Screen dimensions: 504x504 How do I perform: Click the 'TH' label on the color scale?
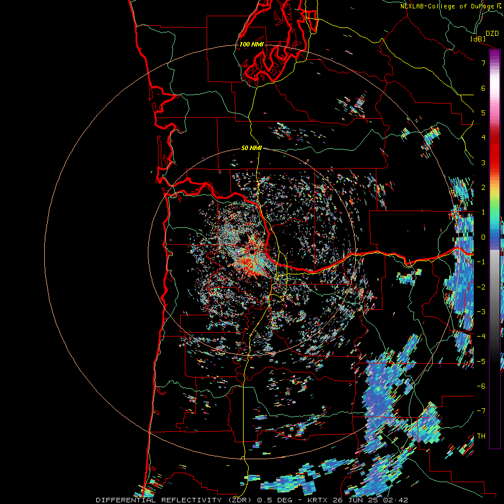point(481,436)
